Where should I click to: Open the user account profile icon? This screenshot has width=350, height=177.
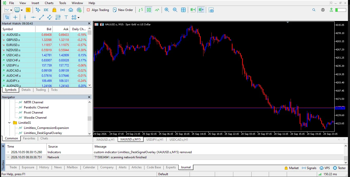[323, 10]
